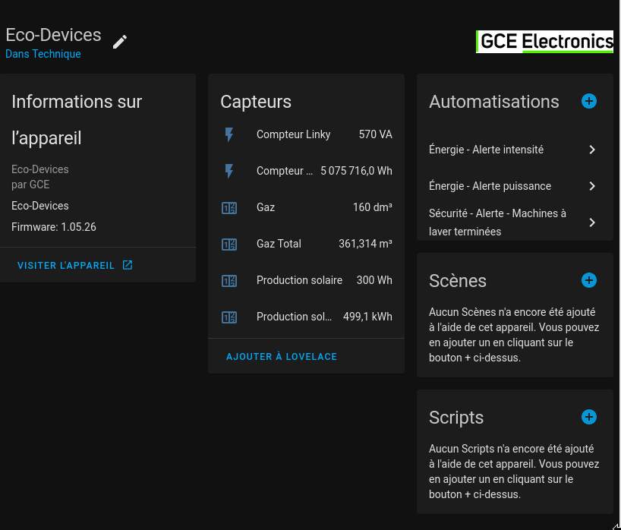The image size is (621, 530).
Task: Select the 499,1 kWh value
Action: [367, 317]
